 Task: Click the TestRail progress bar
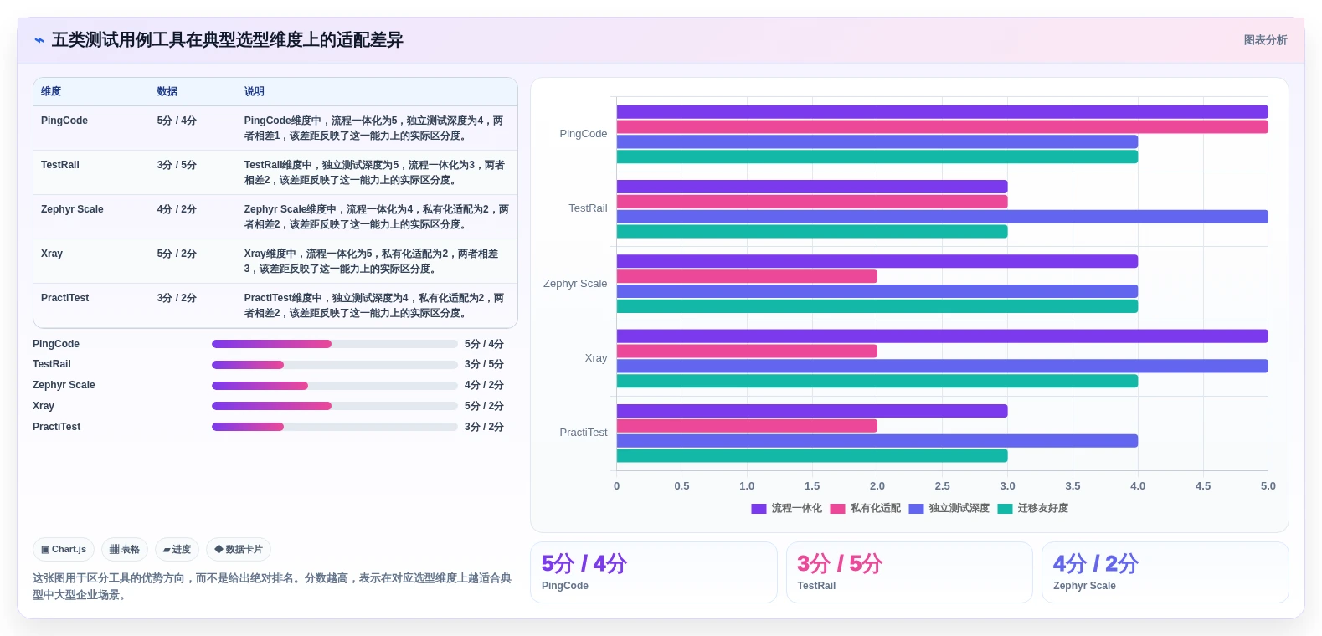click(x=335, y=365)
